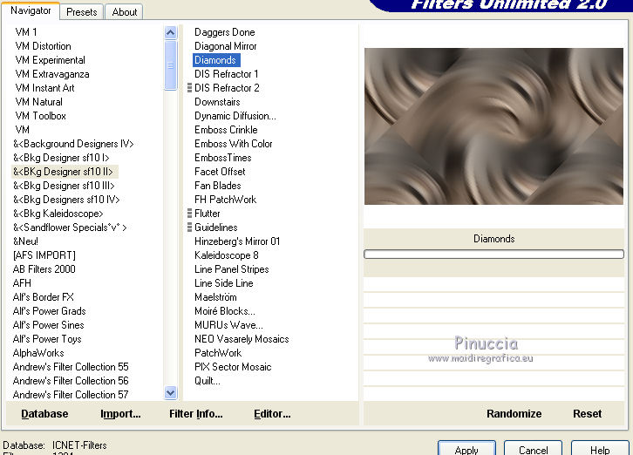The height and width of the screenshot is (455, 633).
Task: Randomize the filter settings
Action: pyautogui.click(x=514, y=414)
